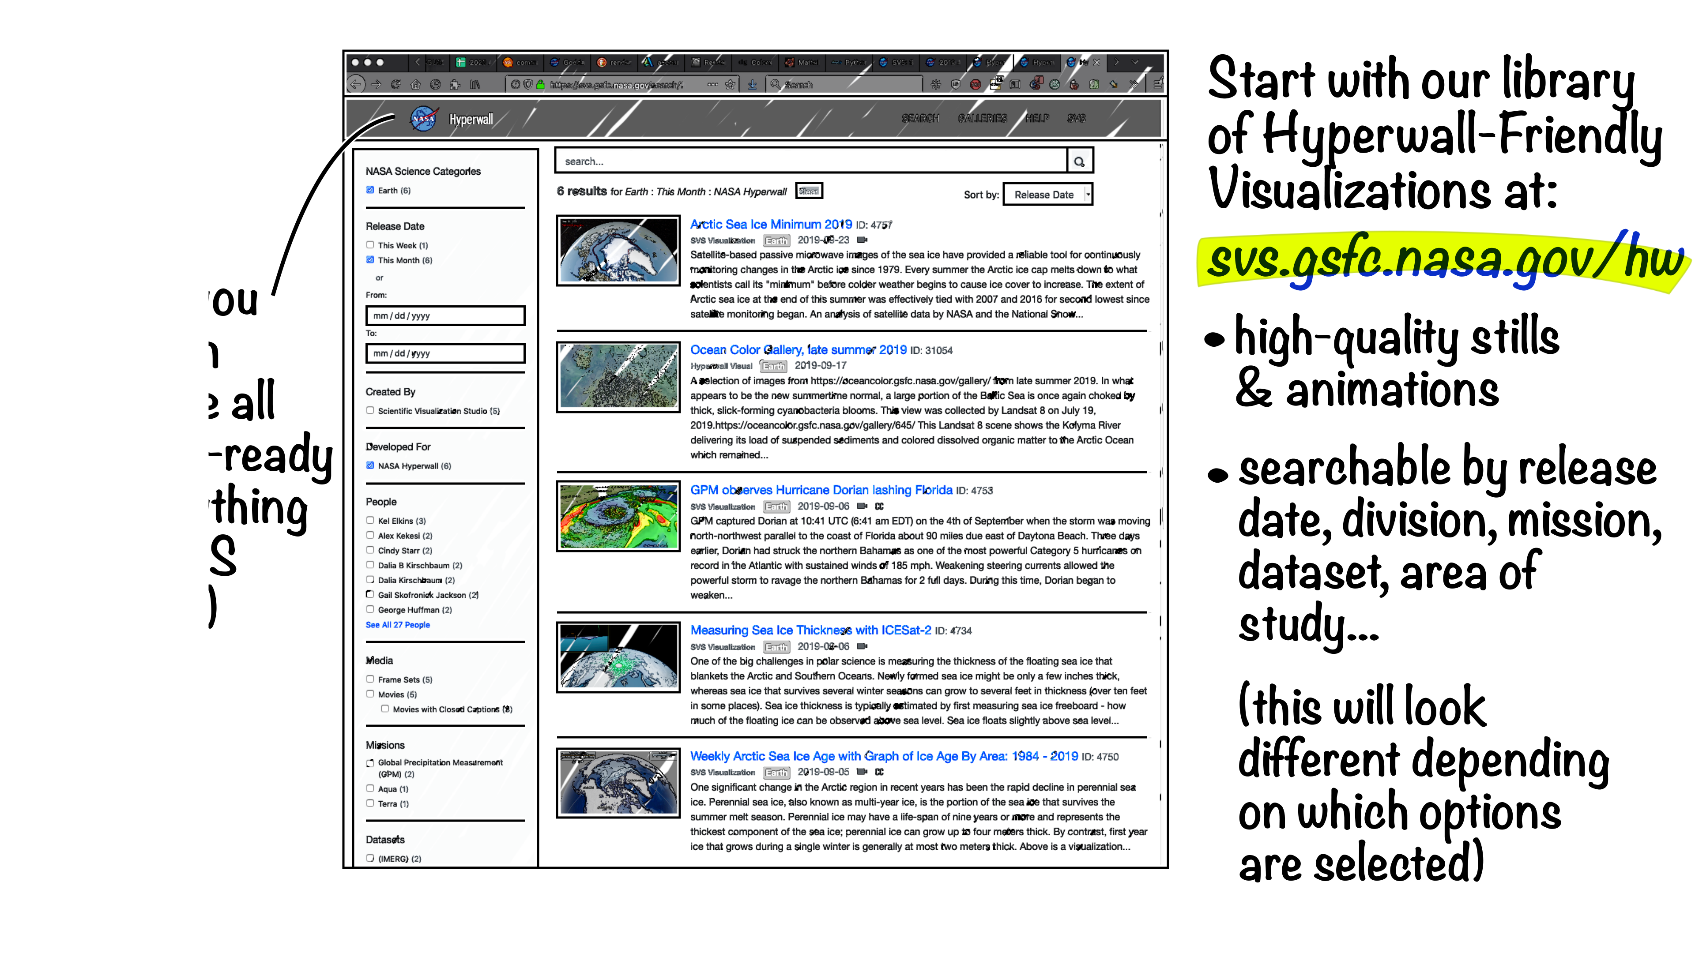Open the page actions three-dots menu
The image size is (1695, 953).
(x=712, y=84)
